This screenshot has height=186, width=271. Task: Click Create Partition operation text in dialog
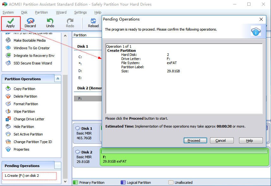[122, 51]
